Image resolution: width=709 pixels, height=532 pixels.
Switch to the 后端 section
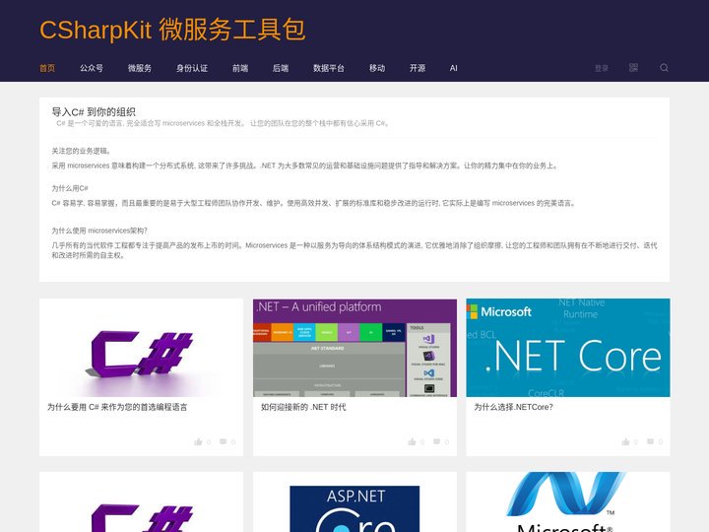(281, 68)
